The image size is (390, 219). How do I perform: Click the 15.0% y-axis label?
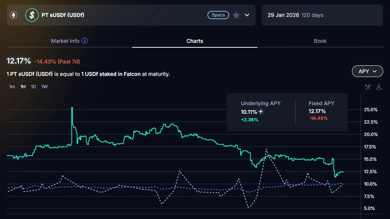coord(370,159)
